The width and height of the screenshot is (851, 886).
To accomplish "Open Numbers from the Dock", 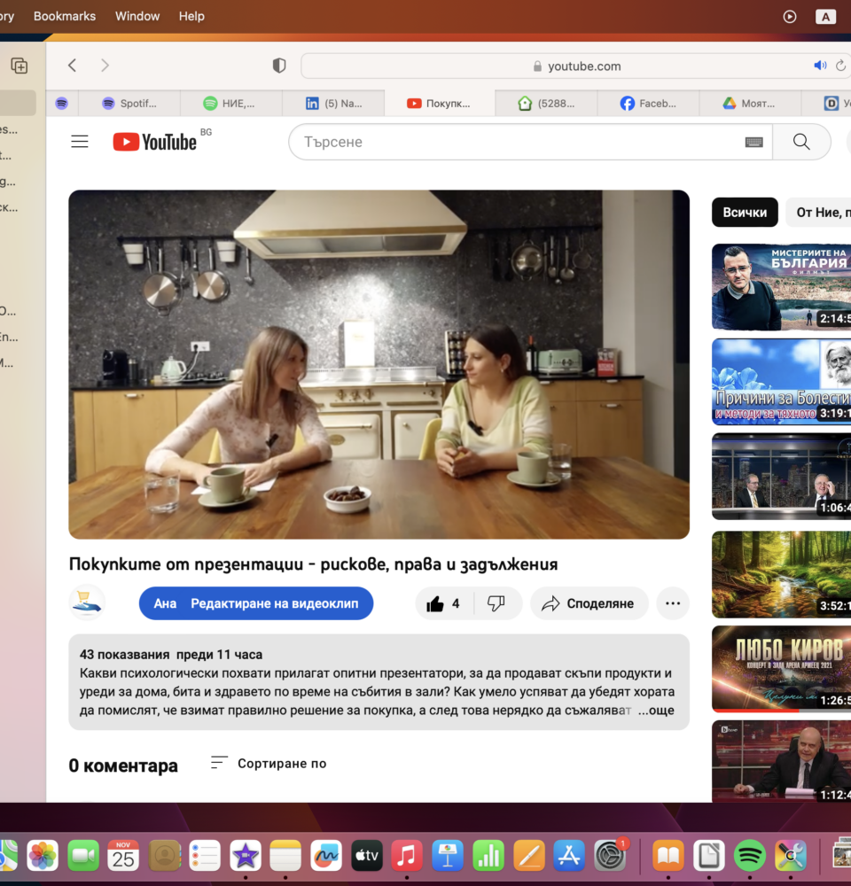I will pyautogui.click(x=488, y=856).
